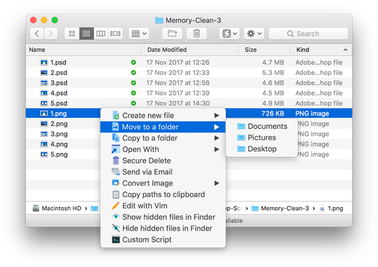Sort by Name column header

click(x=83, y=50)
